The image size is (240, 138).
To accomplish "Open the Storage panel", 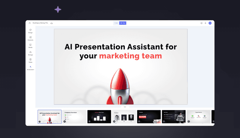I will [30, 53].
